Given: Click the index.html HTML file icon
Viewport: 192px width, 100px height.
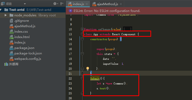Looking at the screenshot, I should (x=11, y=37).
